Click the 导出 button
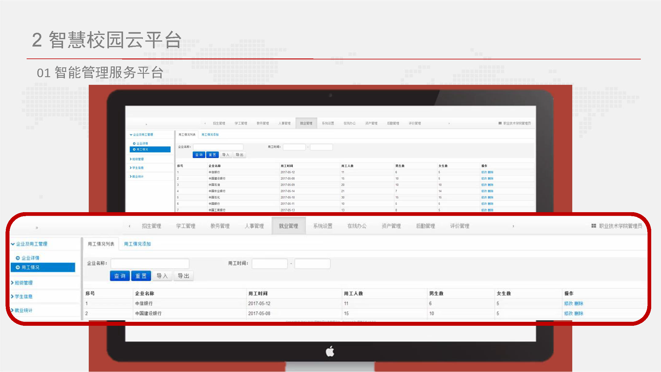 [x=183, y=276]
